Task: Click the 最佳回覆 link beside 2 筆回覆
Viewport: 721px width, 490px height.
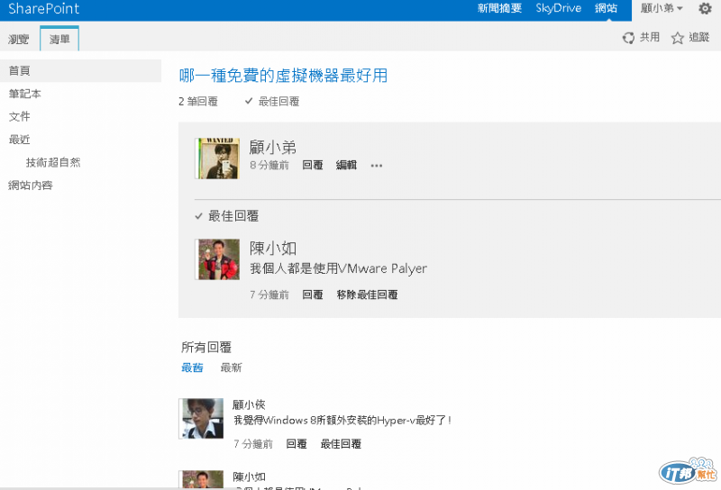Action: pyautogui.click(x=278, y=101)
